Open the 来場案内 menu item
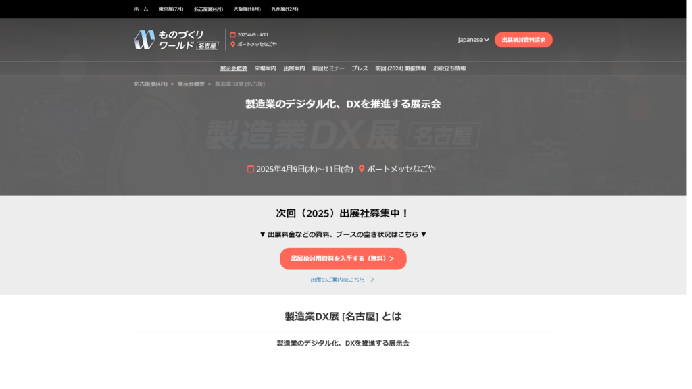 265,68
